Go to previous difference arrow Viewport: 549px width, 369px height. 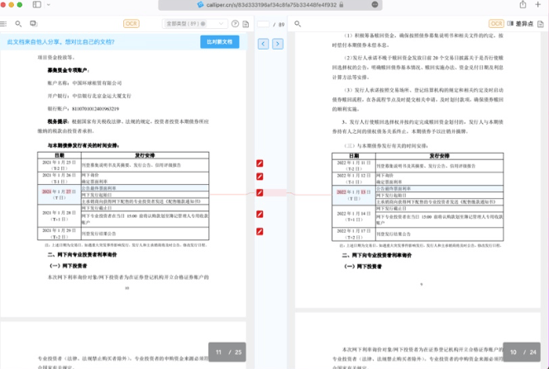point(263,43)
